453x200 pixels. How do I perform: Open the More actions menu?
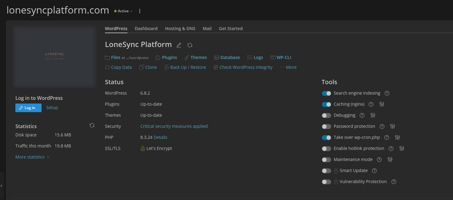pyautogui.click(x=288, y=67)
